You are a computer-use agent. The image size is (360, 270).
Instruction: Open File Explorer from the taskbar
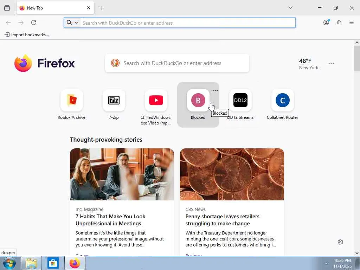[x=31, y=263]
